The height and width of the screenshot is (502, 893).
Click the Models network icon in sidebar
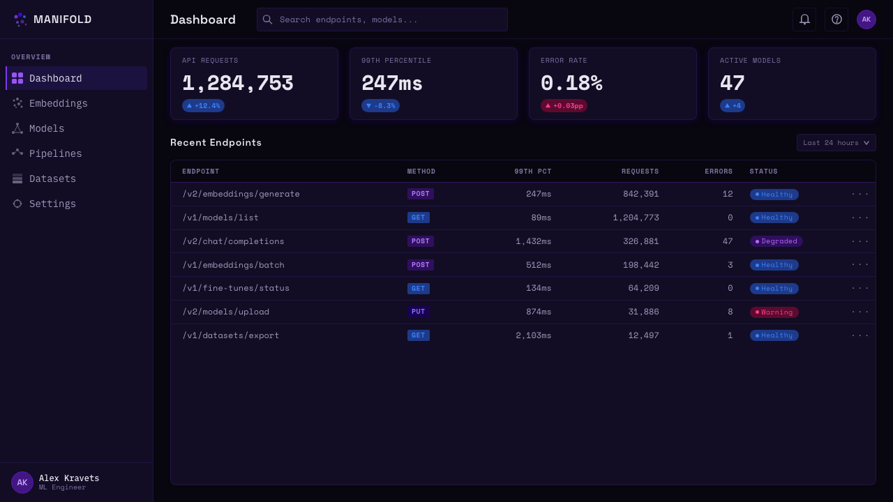pyautogui.click(x=17, y=128)
